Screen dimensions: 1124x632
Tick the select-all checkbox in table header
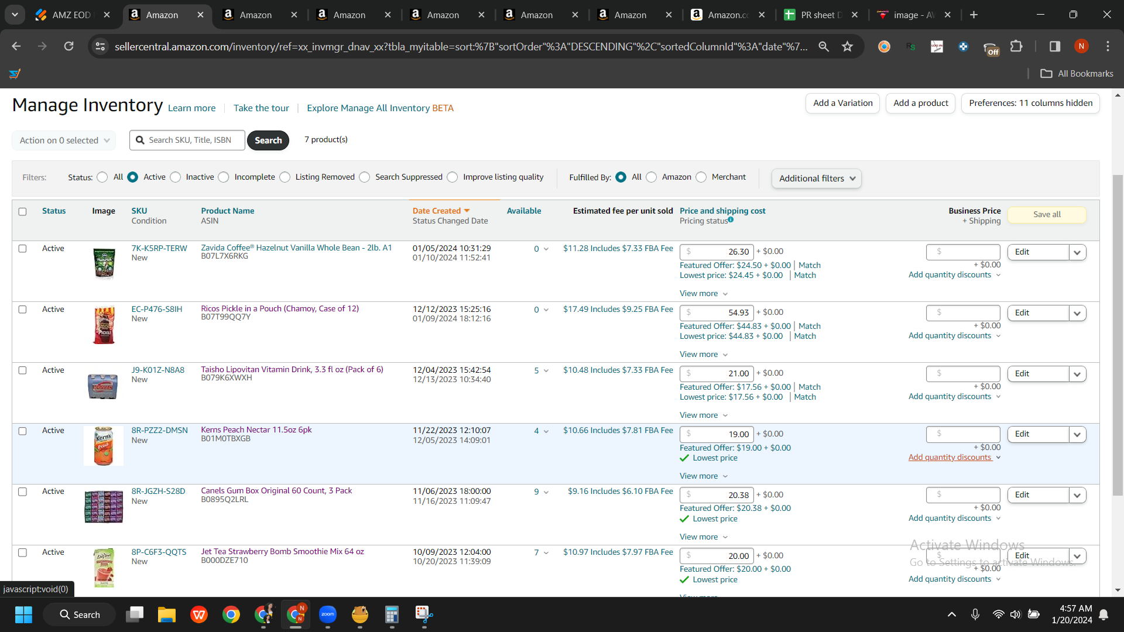click(22, 211)
